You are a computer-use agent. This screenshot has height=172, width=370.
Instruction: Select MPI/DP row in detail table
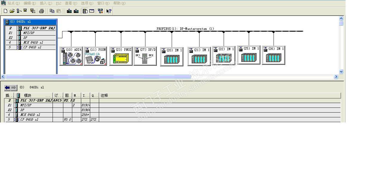172,105
